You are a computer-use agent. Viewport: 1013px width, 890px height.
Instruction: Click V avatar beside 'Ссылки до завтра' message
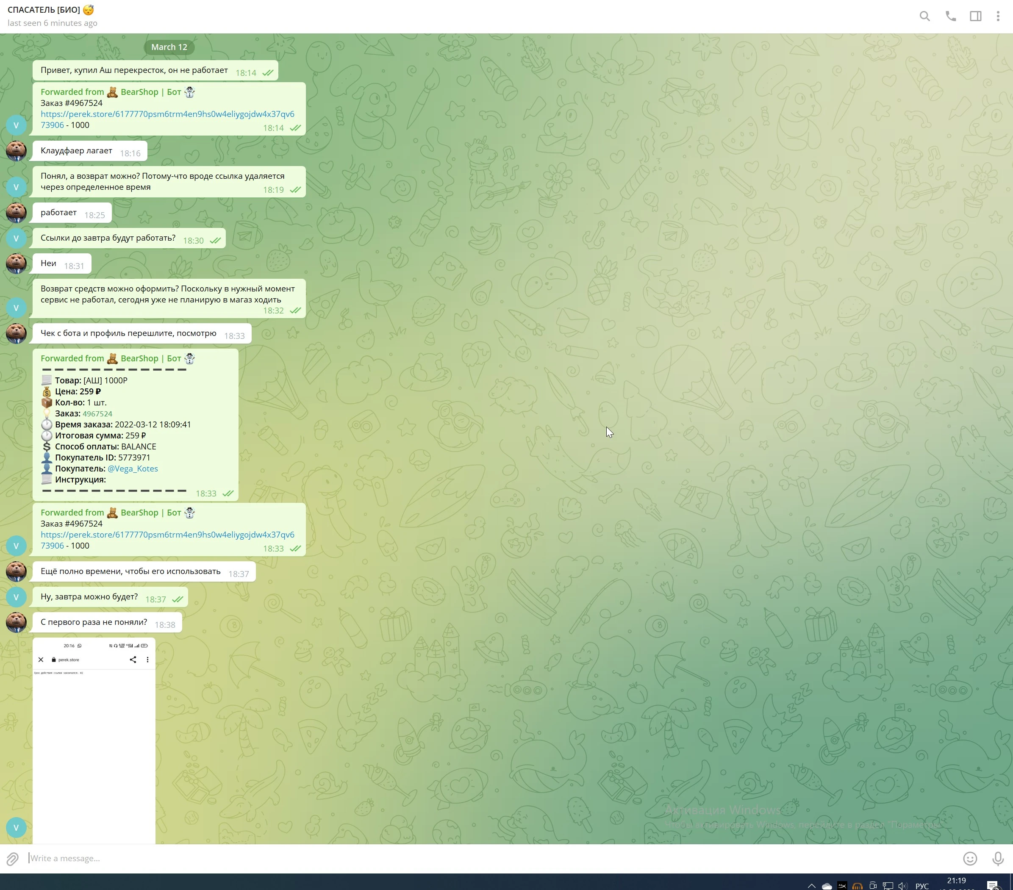coord(17,238)
